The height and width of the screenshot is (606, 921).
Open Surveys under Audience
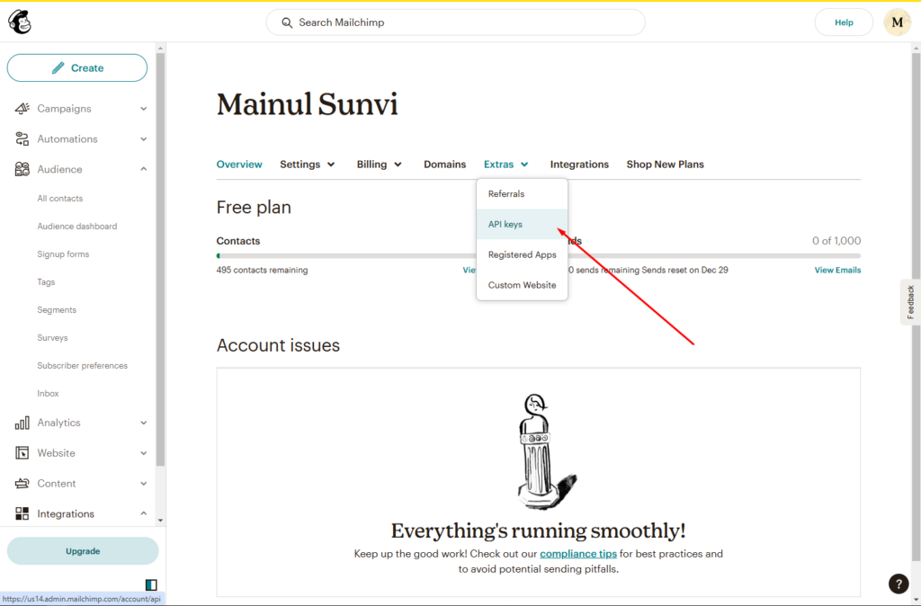tap(52, 338)
